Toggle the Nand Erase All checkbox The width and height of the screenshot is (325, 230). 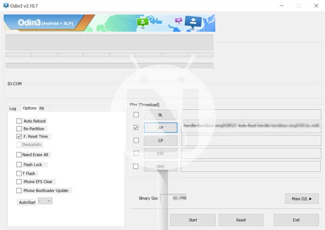(x=19, y=155)
